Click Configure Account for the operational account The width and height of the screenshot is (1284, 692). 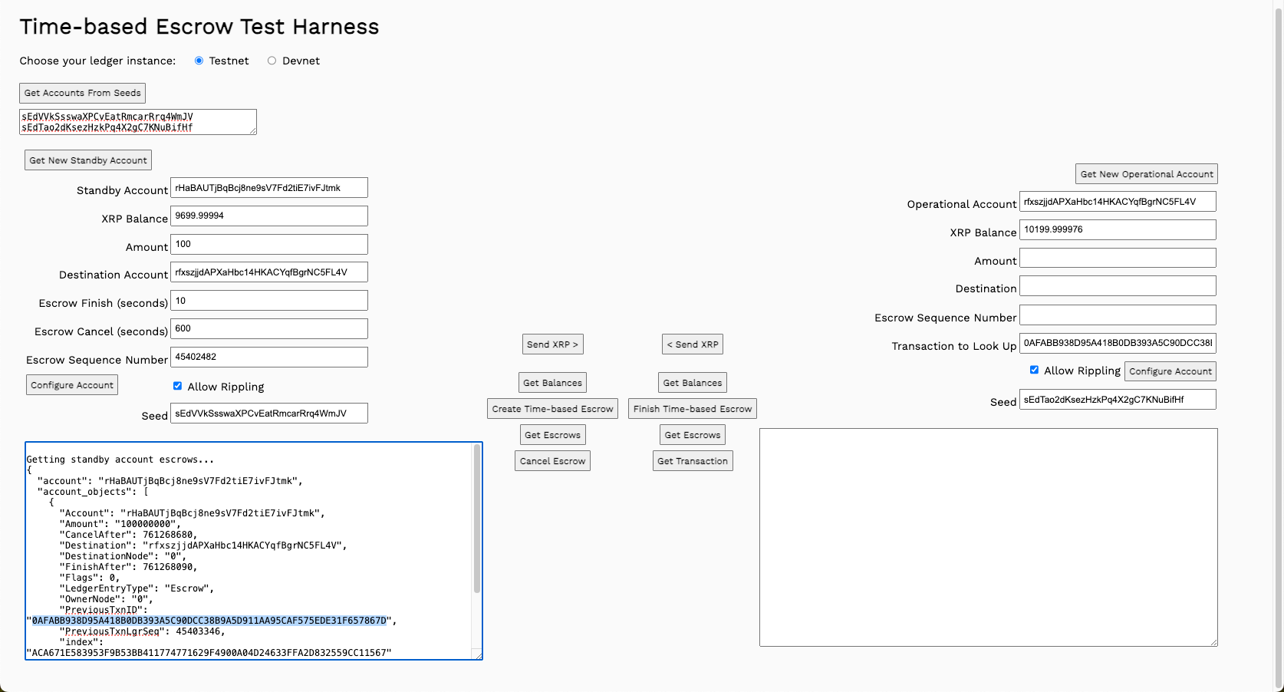[1170, 371]
